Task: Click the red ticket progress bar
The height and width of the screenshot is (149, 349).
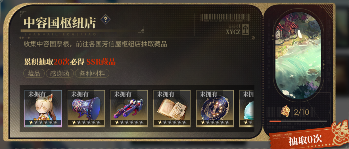Action: coord(298,121)
